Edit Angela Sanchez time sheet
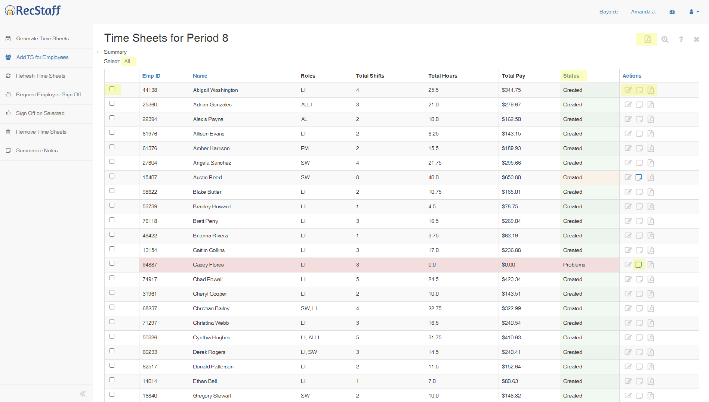This screenshot has width=709, height=402. coord(628,163)
